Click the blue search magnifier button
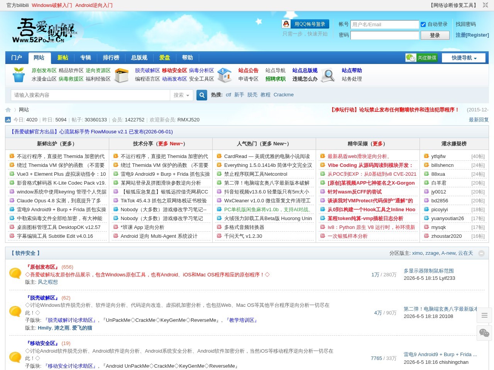 click(x=202, y=95)
